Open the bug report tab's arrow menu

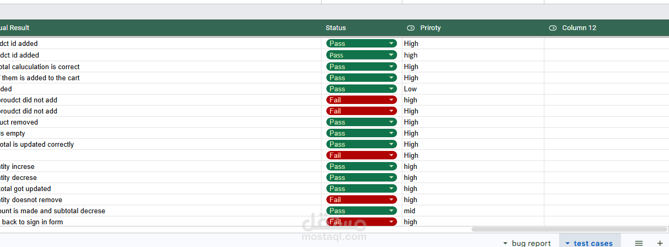(x=505, y=243)
